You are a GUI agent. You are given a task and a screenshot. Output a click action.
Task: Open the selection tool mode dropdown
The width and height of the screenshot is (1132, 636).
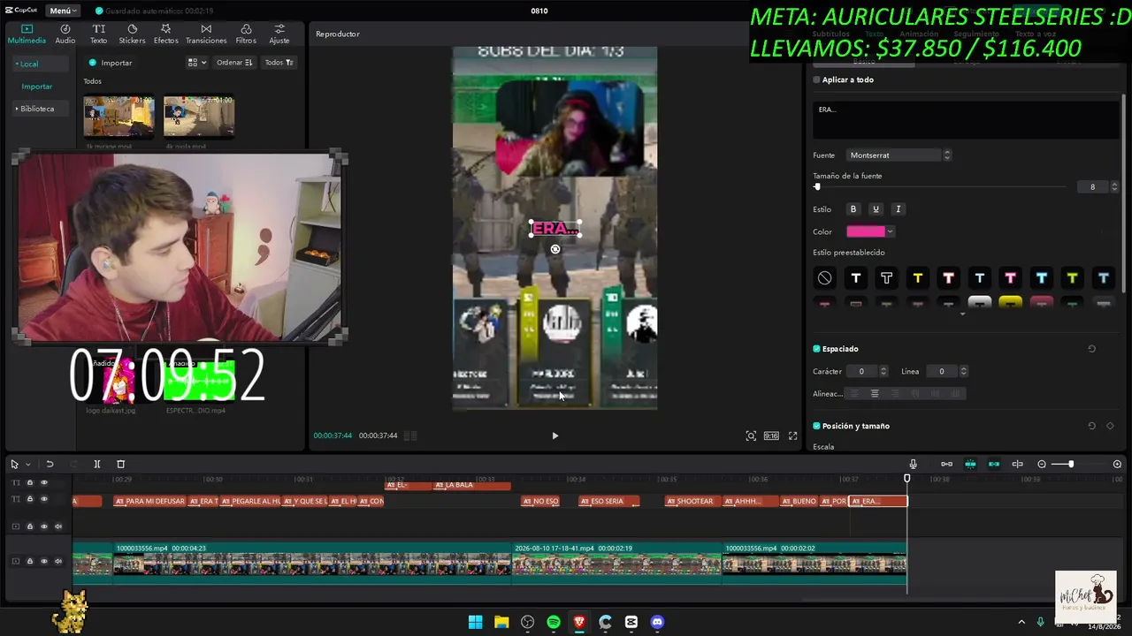click(27, 464)
